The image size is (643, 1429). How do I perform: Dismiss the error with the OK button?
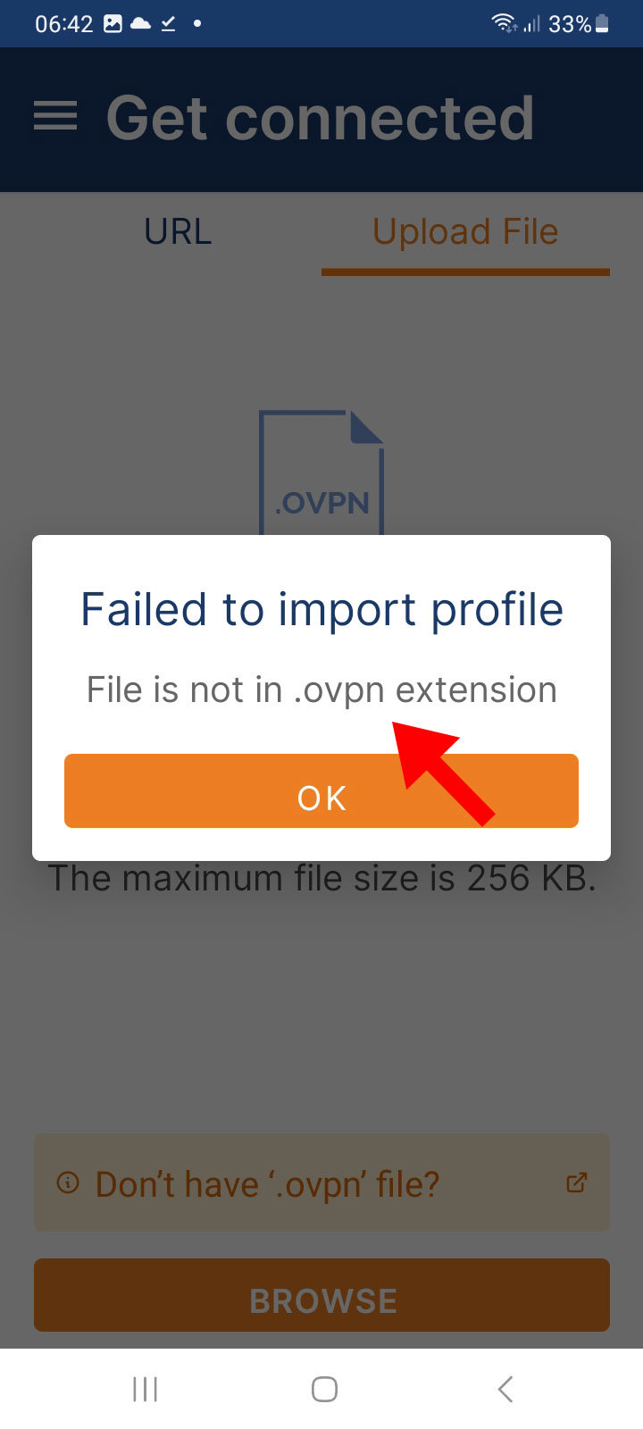pyautogui.click(x=321, y=790)
